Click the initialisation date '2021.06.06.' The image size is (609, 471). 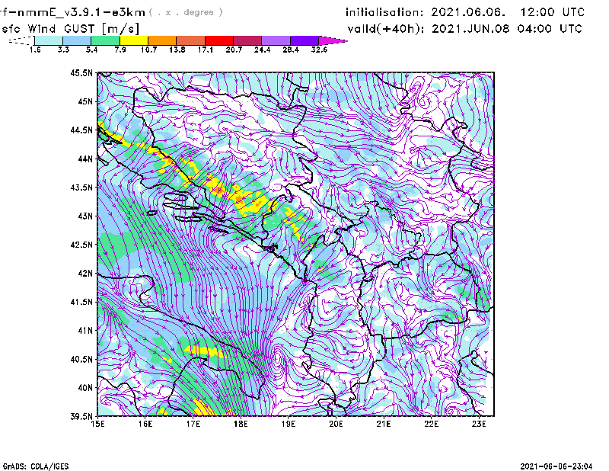click(x=468, y=12)
